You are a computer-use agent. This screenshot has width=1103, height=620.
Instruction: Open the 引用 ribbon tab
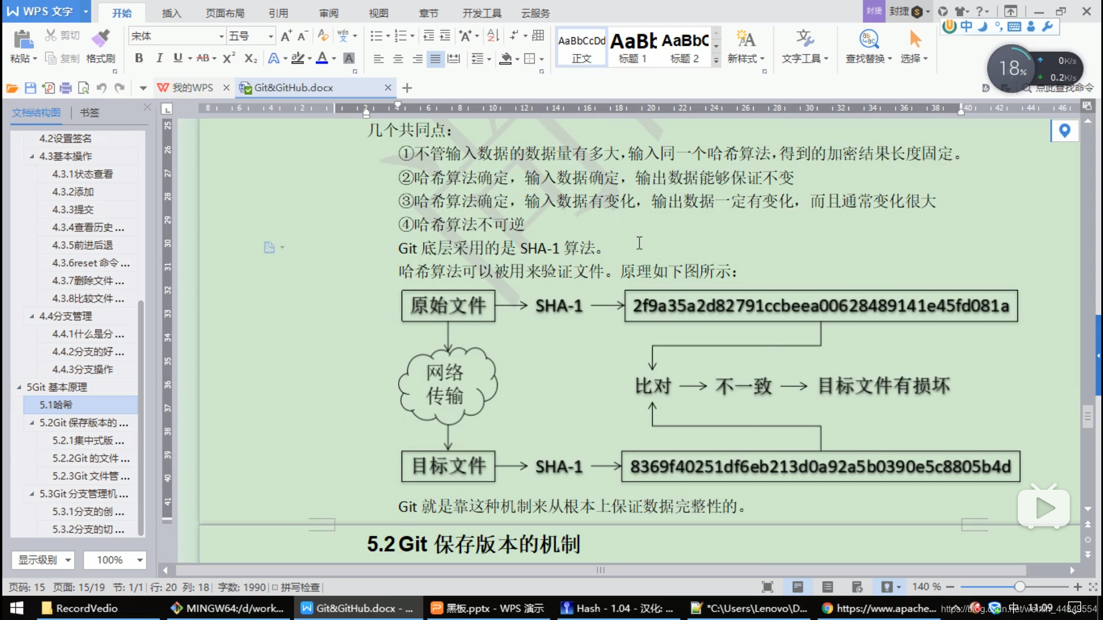278,13
